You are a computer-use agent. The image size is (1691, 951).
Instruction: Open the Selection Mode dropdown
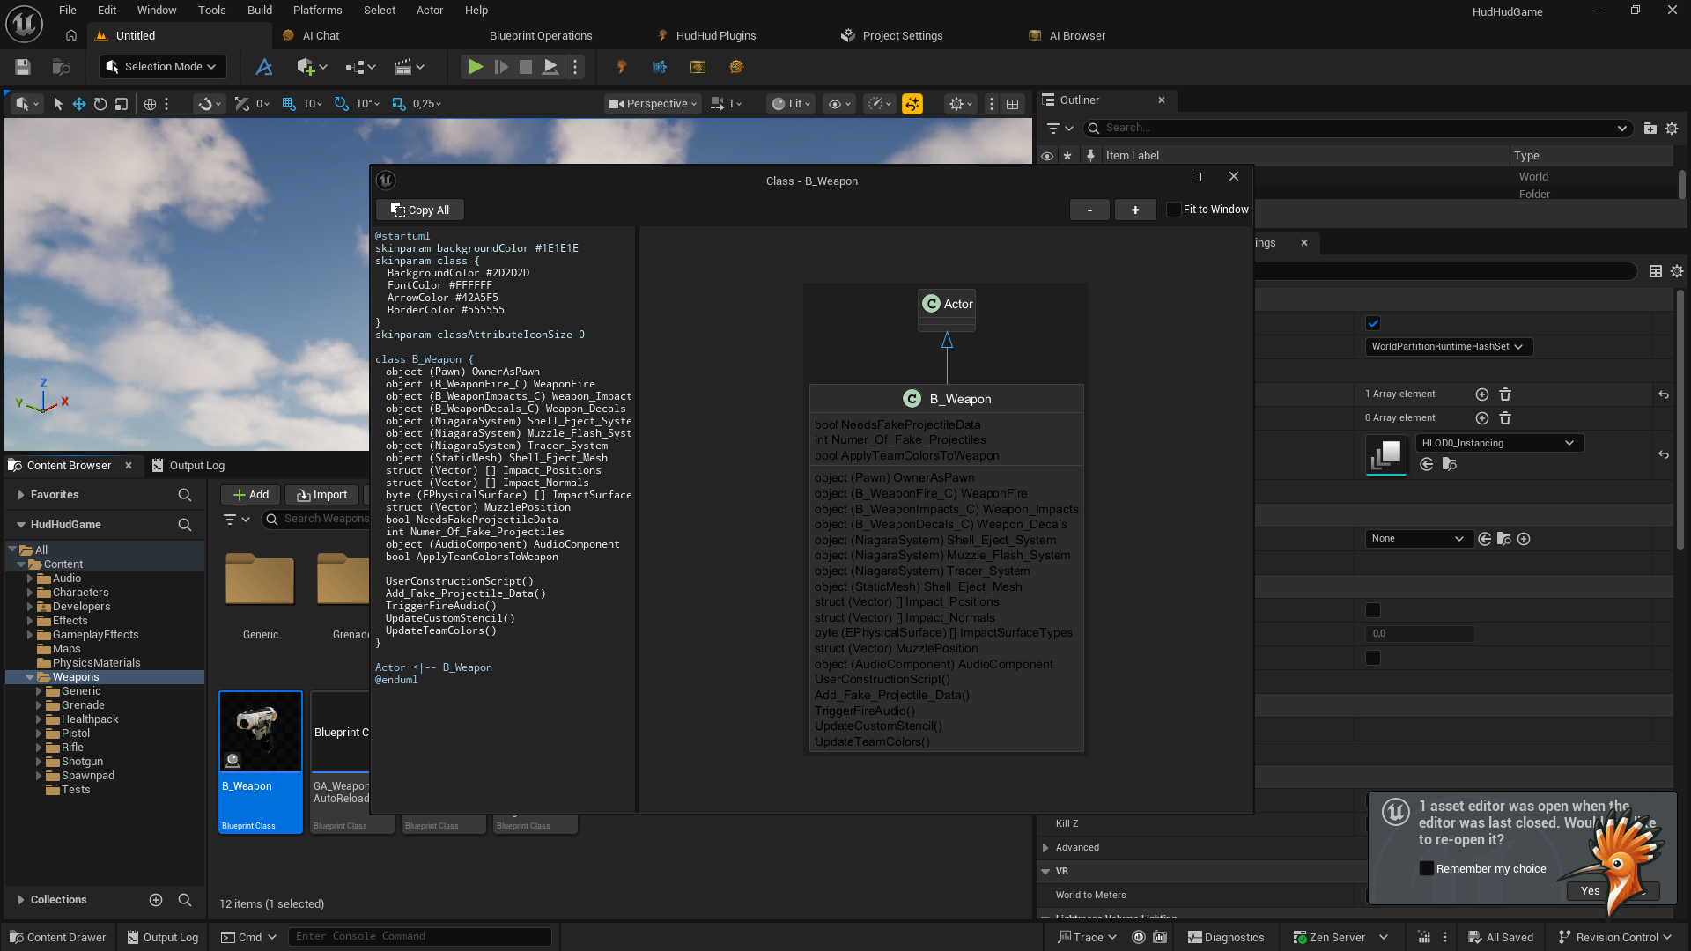click(162, 67)
